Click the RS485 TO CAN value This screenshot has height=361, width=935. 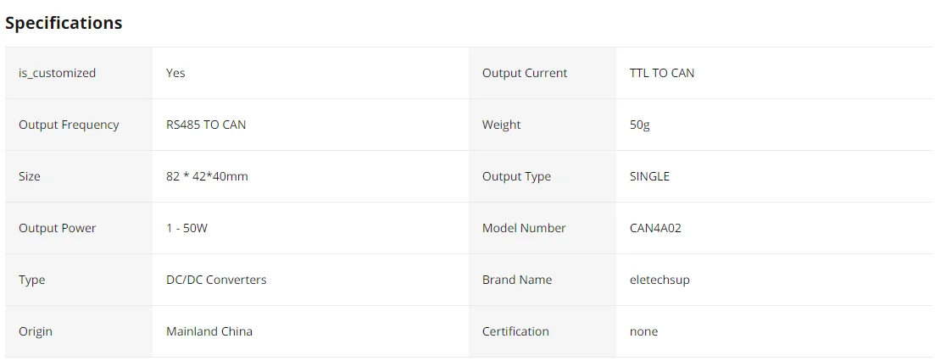coord(206,125)
